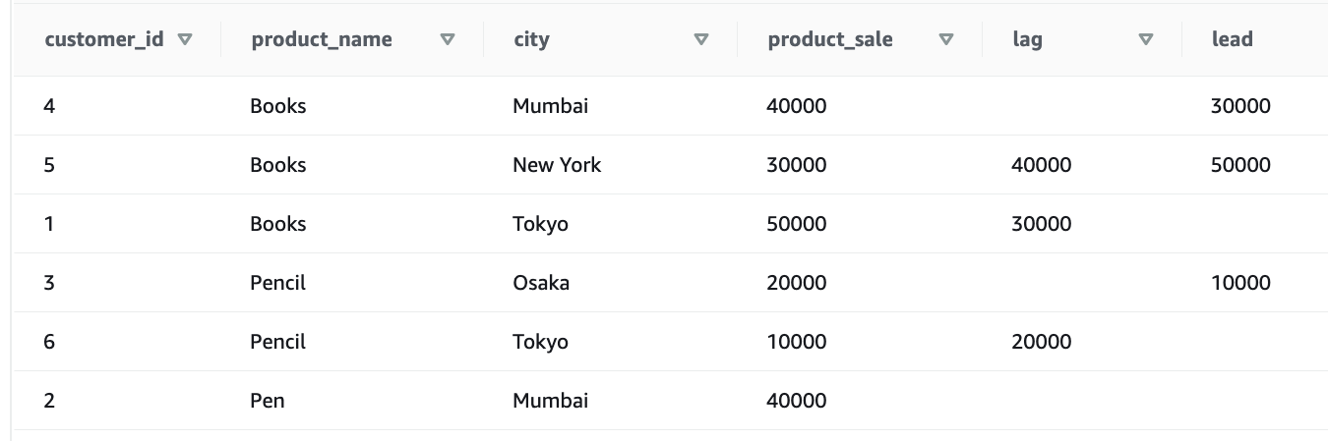Click lead value 10000 in Osaka row
This screenshot has height=441, width=1328.
point(1240,283)
